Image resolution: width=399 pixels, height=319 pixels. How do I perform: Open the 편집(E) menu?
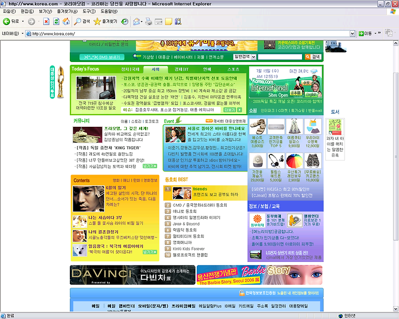click(x=27, y=12)
